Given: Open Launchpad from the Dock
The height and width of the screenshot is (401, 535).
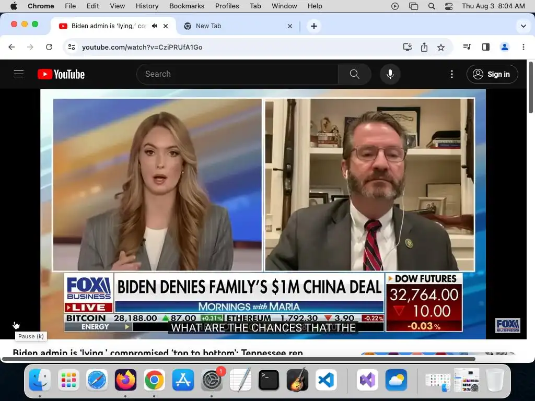Looking at the screenshot, I should [x=68, y=380].
